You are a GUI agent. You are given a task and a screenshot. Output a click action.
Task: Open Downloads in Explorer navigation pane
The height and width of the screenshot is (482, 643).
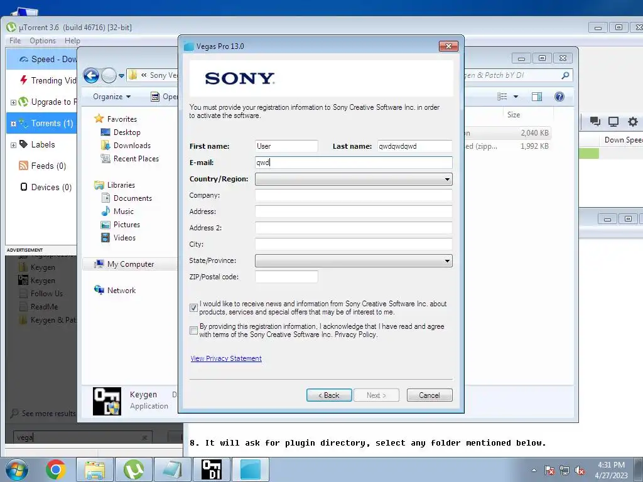126,145
